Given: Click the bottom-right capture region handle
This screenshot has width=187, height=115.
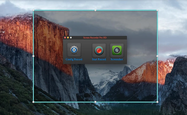Looking at the screenshot, I should tap(157, 102).
